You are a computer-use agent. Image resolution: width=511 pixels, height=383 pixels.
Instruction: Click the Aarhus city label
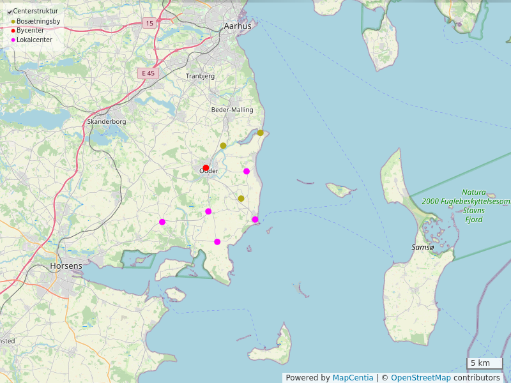coord(238,26)
